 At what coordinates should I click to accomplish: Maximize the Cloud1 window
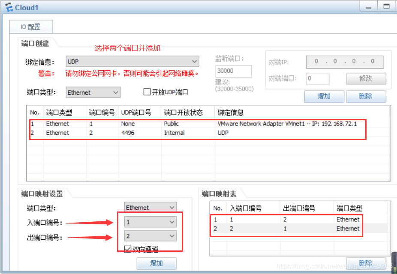point(387,6)
